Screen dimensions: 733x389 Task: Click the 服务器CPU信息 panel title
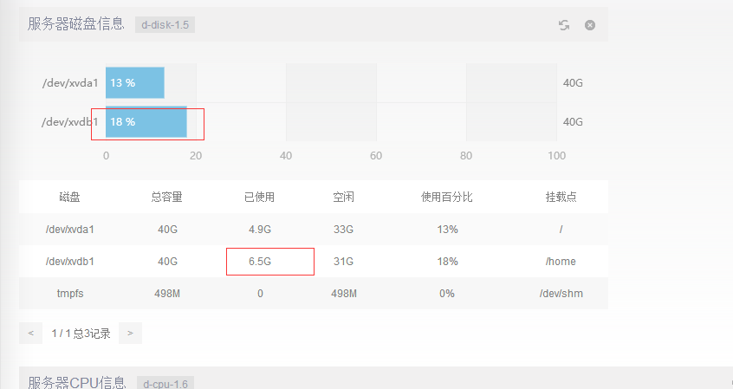[76, 382]
